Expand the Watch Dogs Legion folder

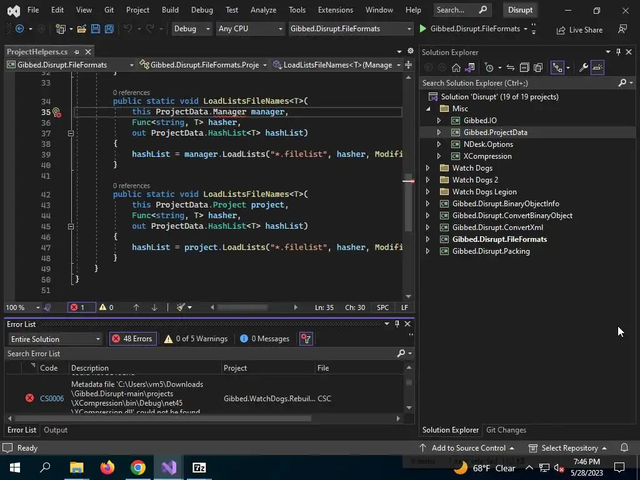click(427, 192)
